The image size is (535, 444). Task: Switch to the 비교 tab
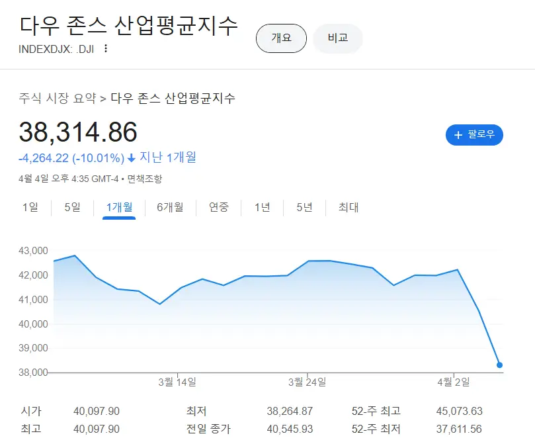[x=337, y=38]
